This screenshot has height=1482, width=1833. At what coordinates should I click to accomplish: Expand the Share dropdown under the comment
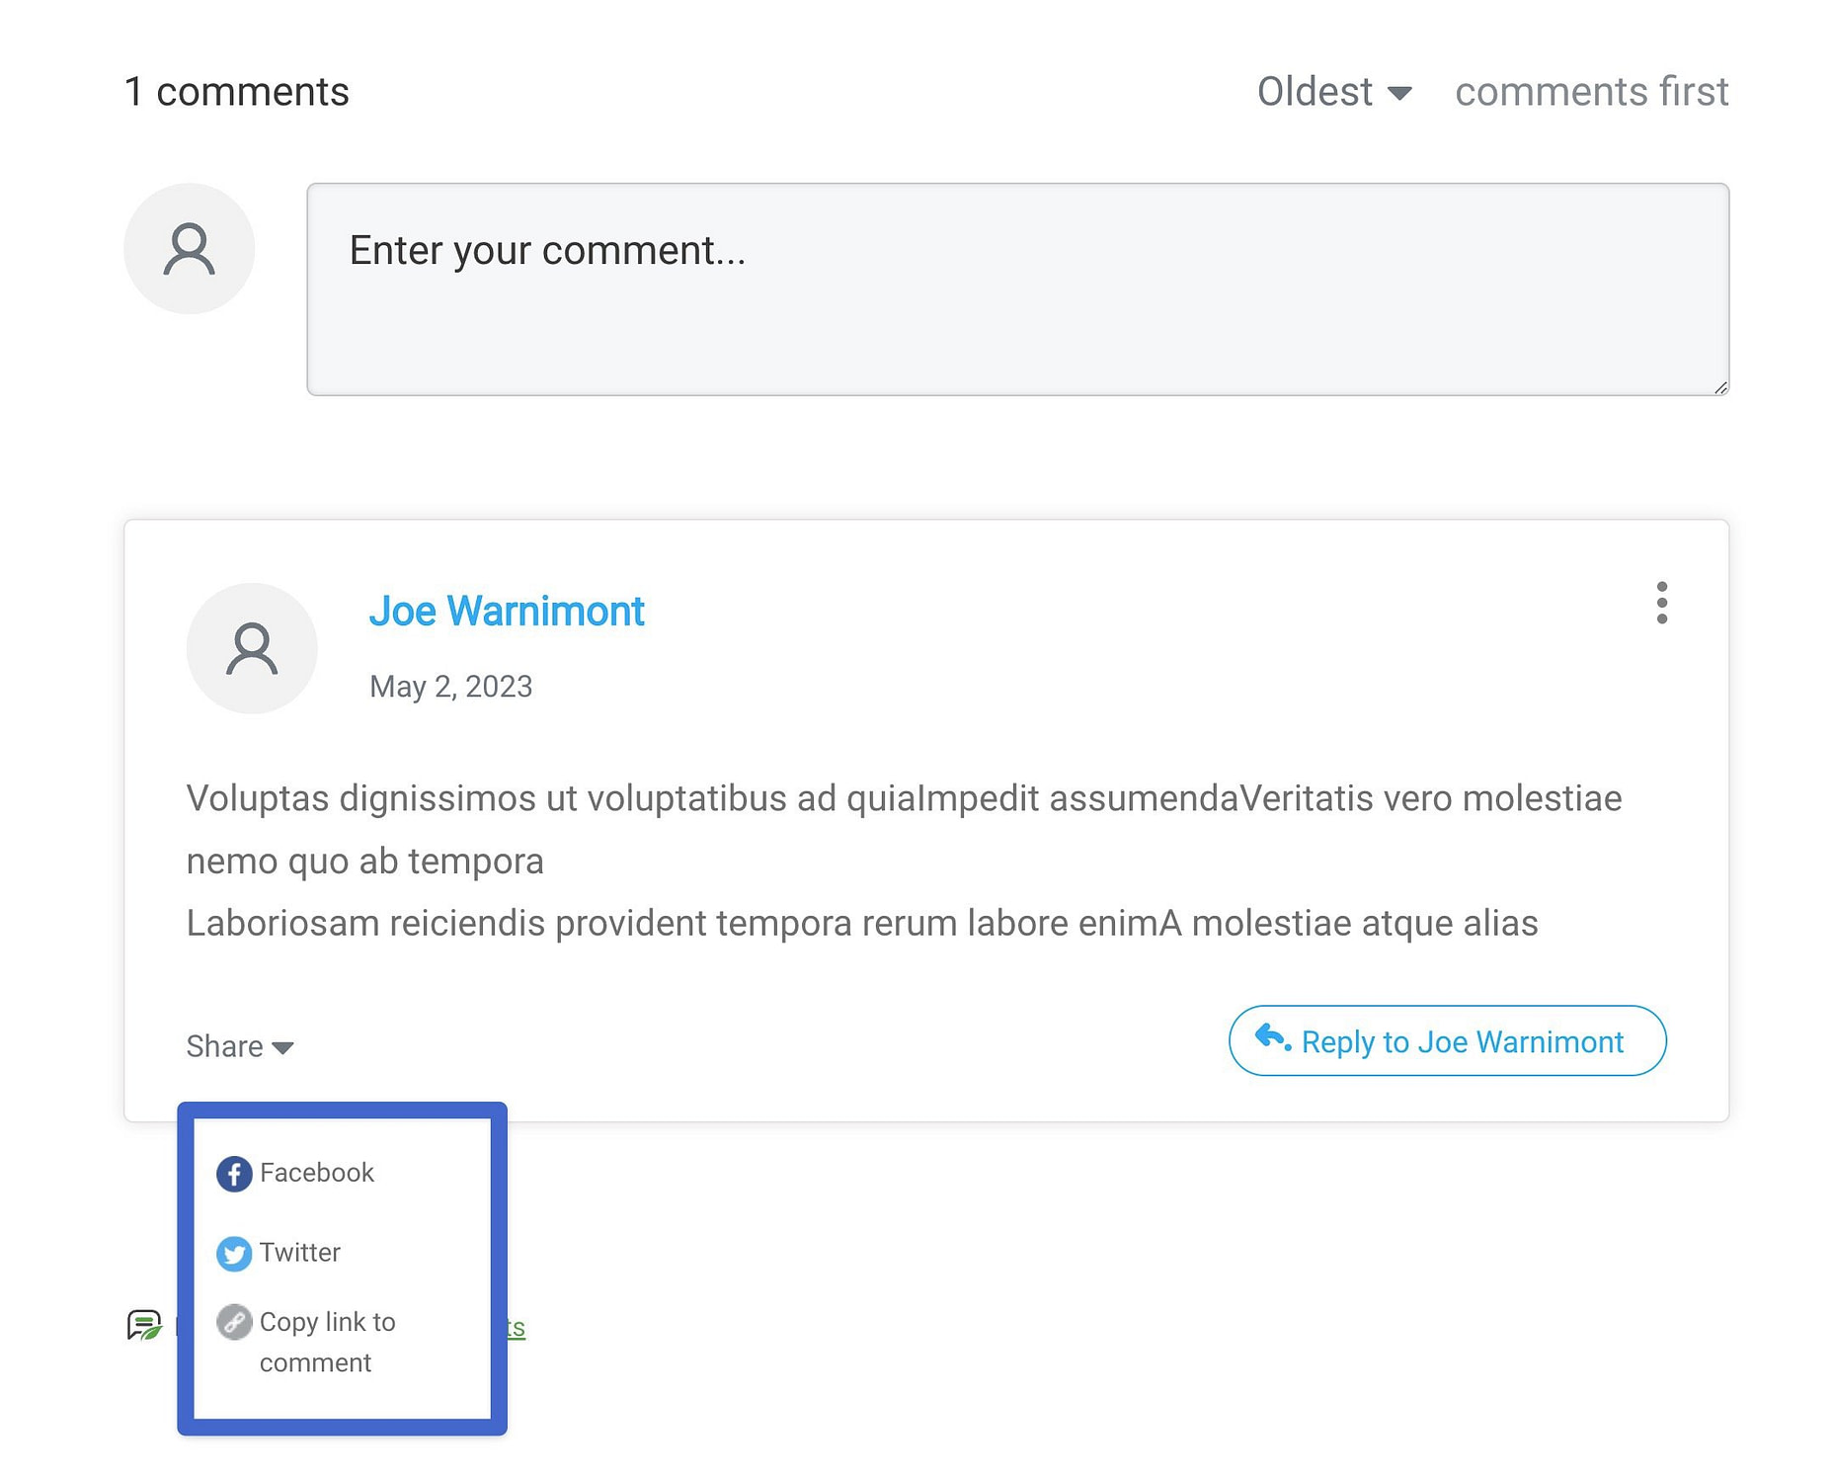(x=240, y=1046)
